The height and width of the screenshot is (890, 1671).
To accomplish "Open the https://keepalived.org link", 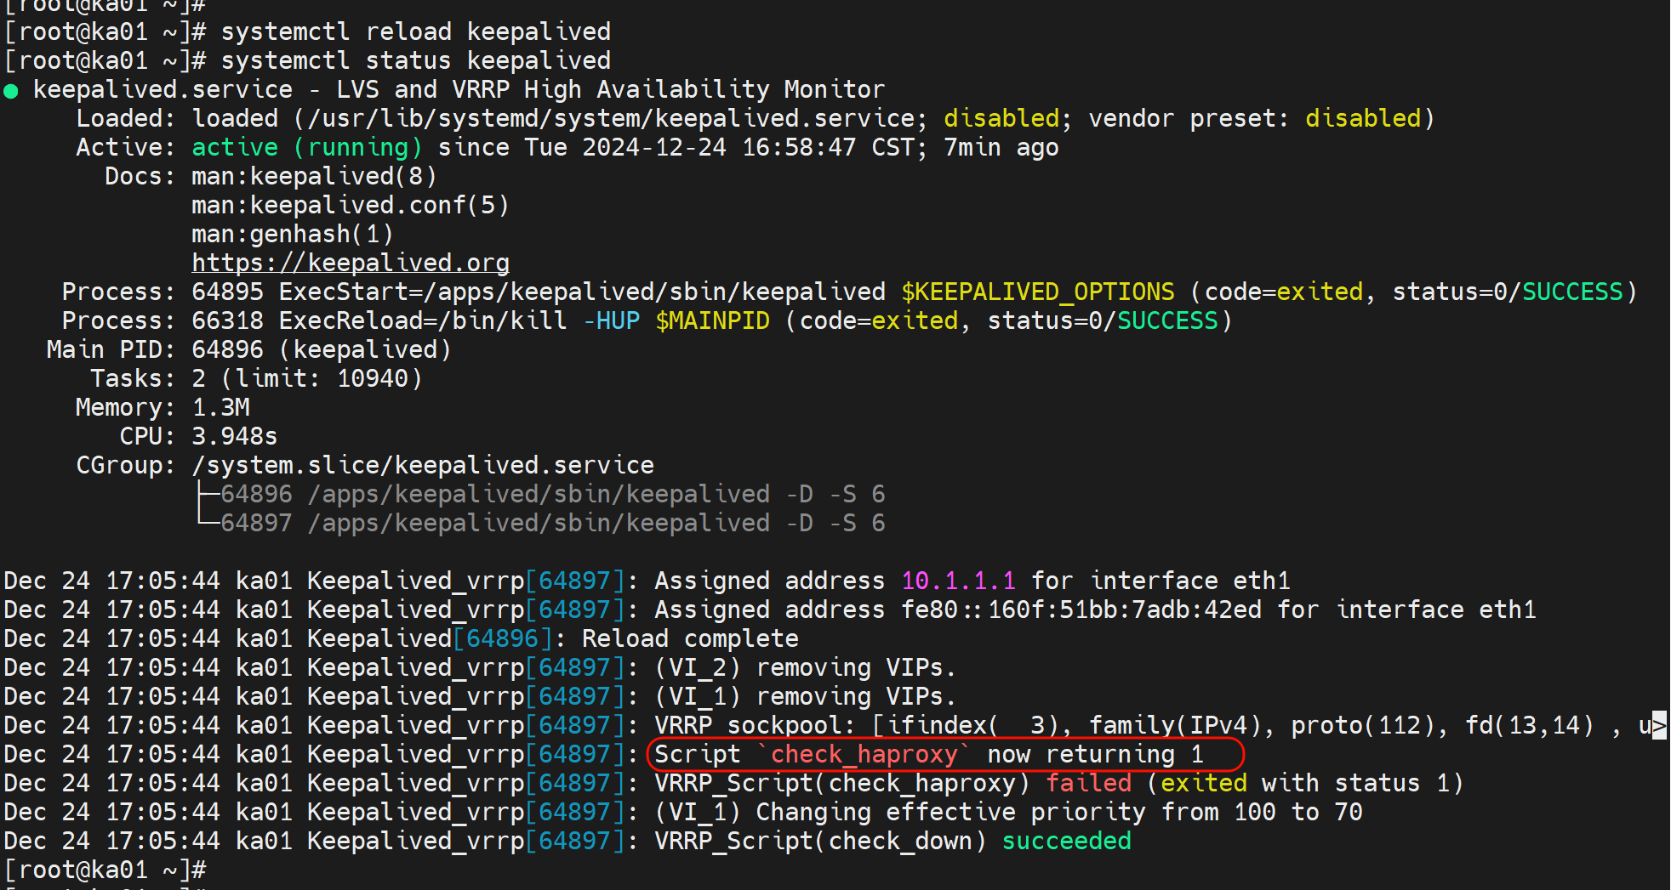I will click(x=350, y=263).
